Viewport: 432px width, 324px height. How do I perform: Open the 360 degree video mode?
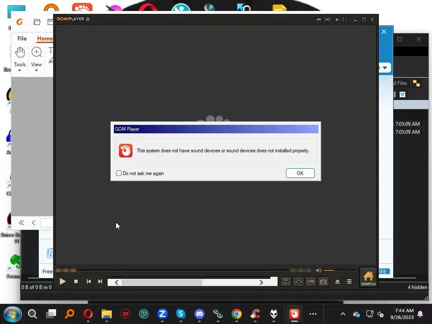pos(286,281)
